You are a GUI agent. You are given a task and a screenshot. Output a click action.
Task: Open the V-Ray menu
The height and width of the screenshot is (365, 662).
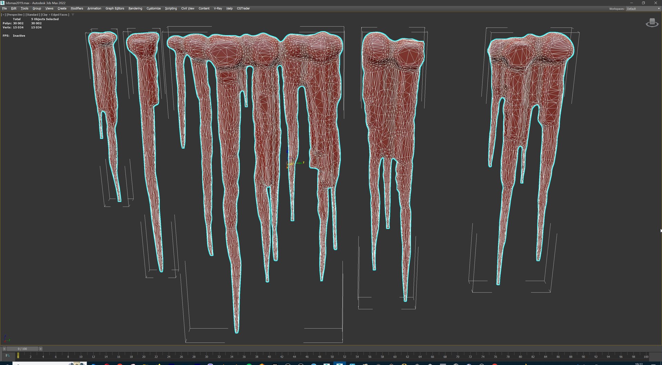218,8
